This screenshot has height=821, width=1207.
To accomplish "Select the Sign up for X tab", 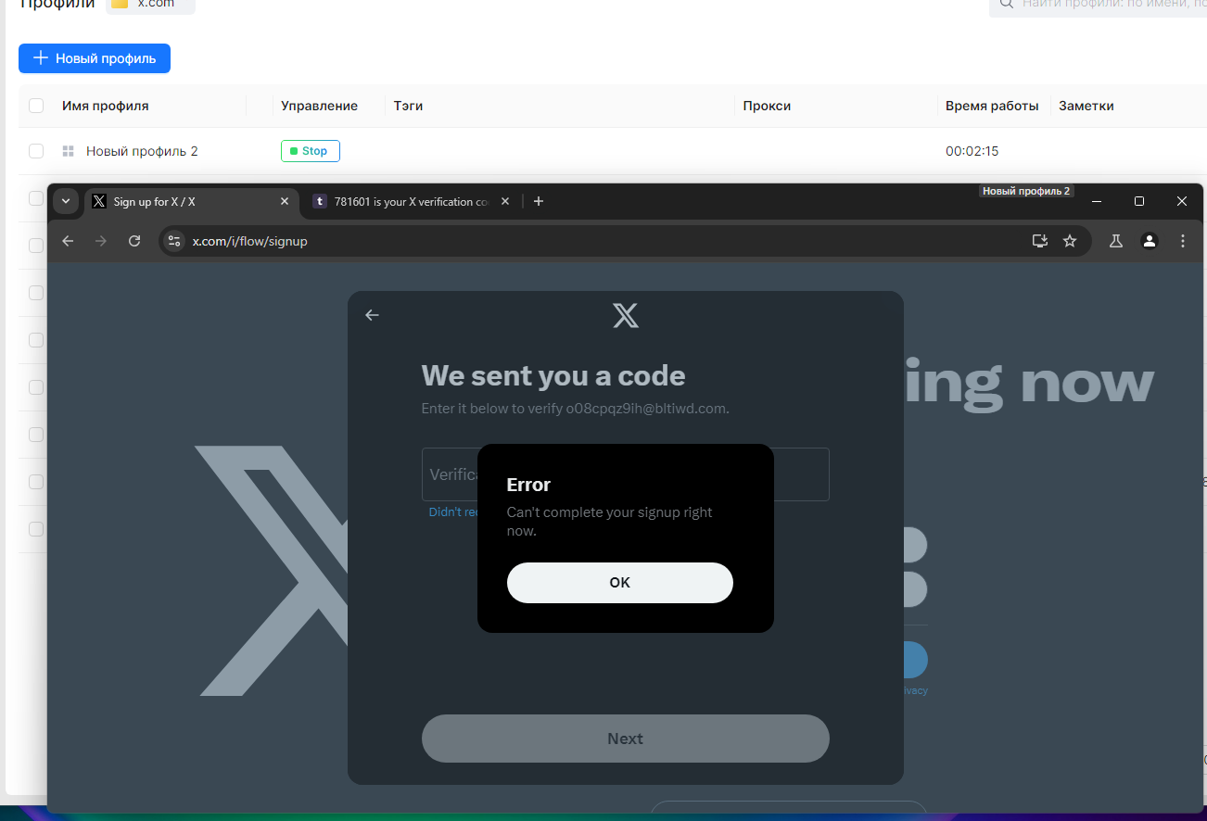I will [x=192, y=201].
